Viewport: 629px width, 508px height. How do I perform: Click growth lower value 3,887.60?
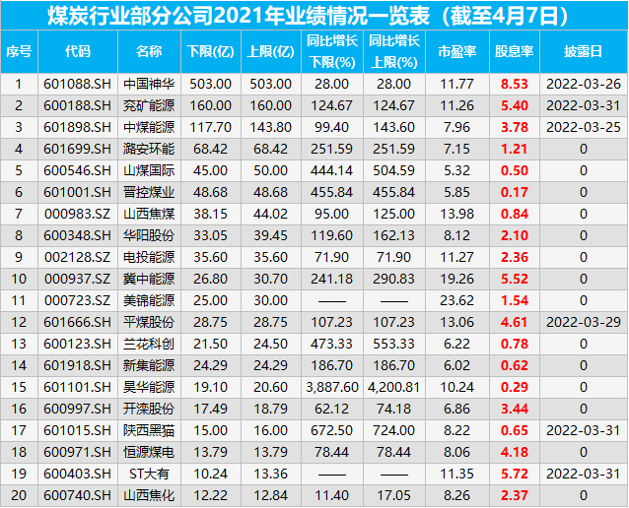click(x=331, y=387)
